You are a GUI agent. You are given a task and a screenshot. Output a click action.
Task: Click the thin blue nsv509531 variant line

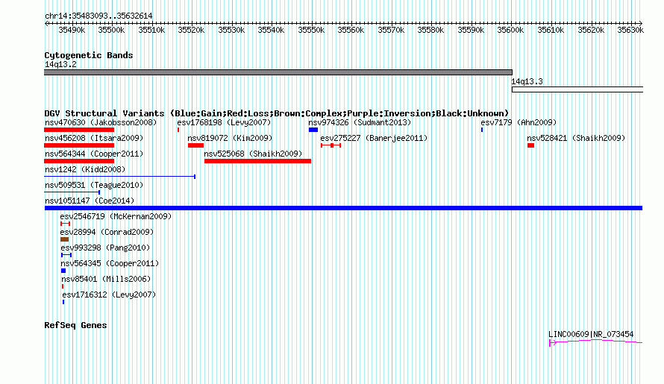point(72,192)
